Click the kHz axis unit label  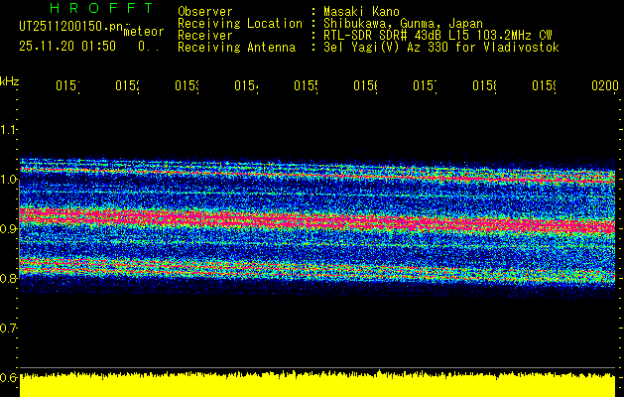[x=9, y=79]
